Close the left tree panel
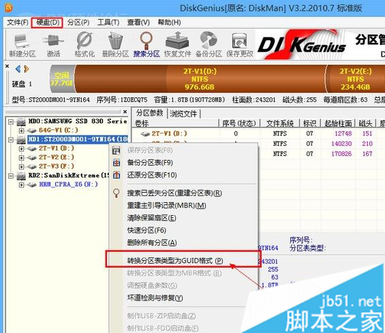 coord(125,112)
